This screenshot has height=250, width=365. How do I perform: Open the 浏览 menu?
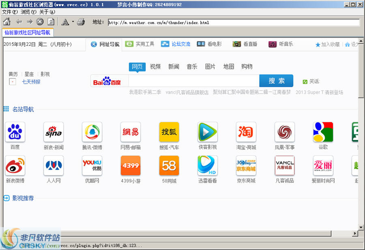[x=28, y=12]
